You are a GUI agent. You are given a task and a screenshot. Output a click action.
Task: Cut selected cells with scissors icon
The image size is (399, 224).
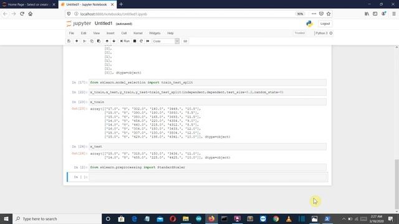(84, 41)
